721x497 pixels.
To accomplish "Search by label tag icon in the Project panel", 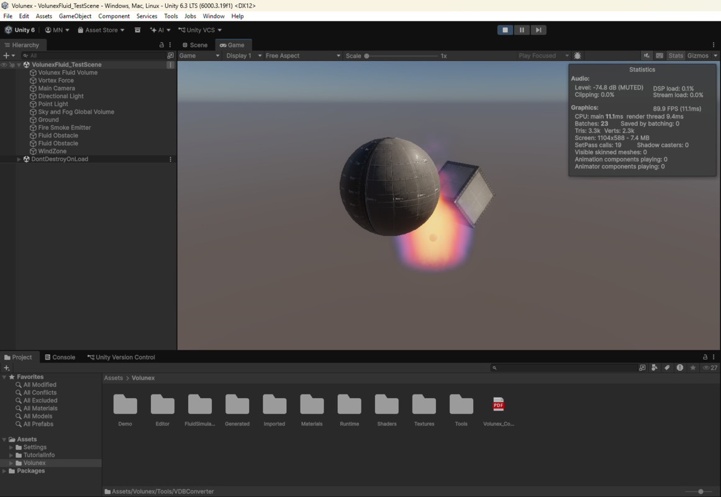I will [x=667, y=368].
